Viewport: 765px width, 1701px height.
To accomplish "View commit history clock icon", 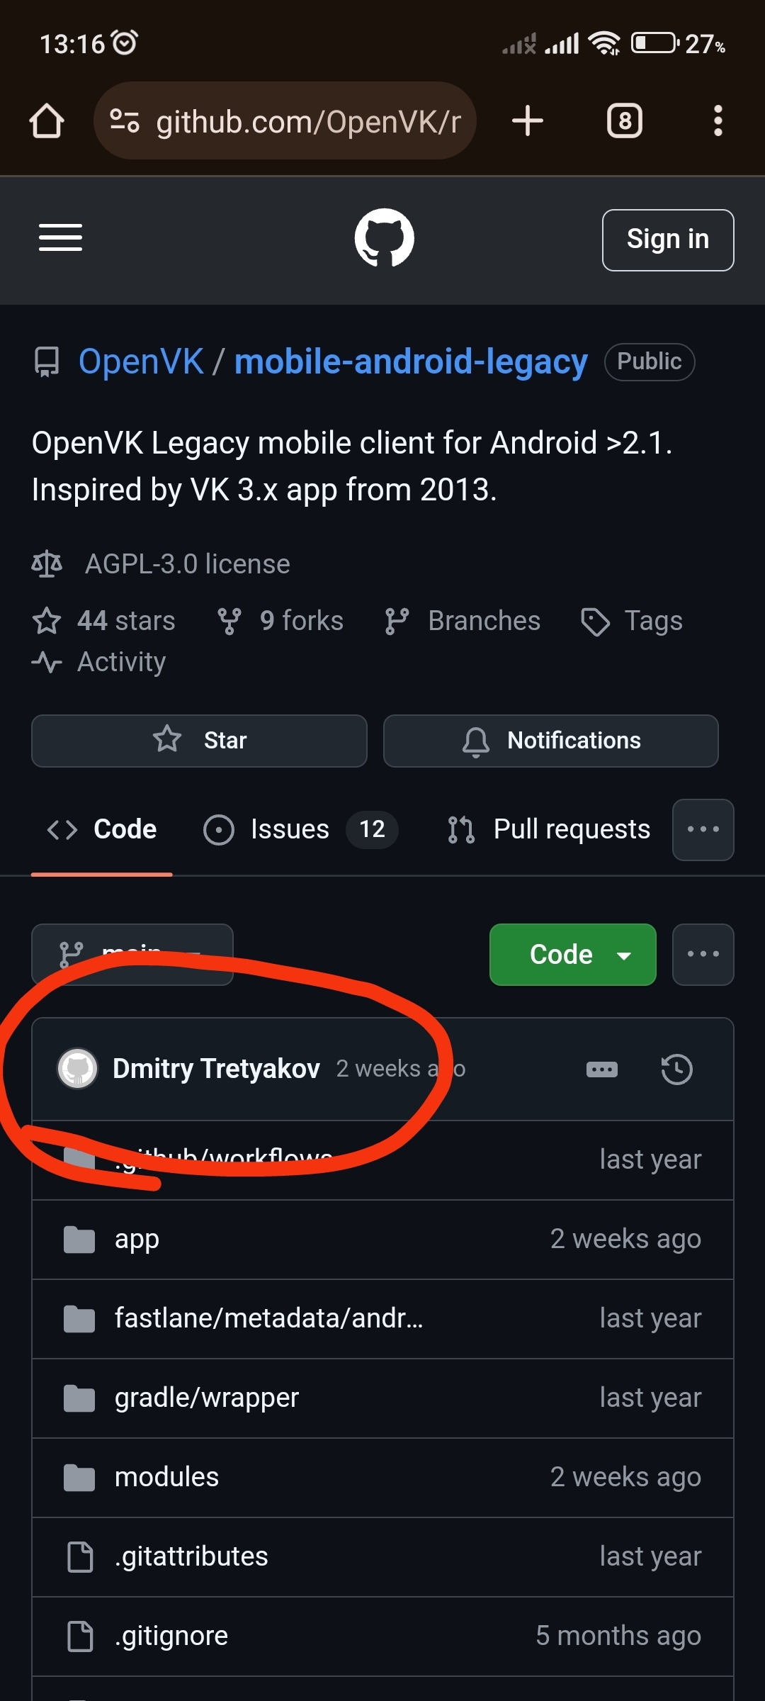I will pyautogui.click(x=676, y=1070).
